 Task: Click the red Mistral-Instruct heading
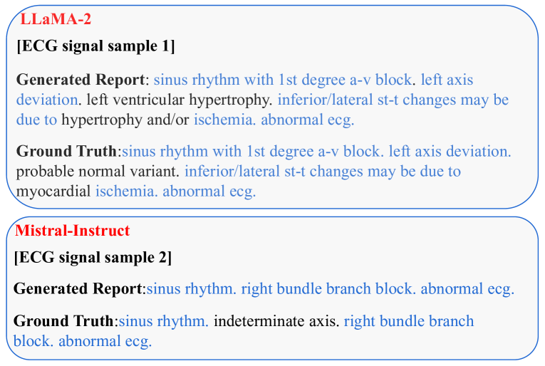pyautogui.click(x=73, y=231)
